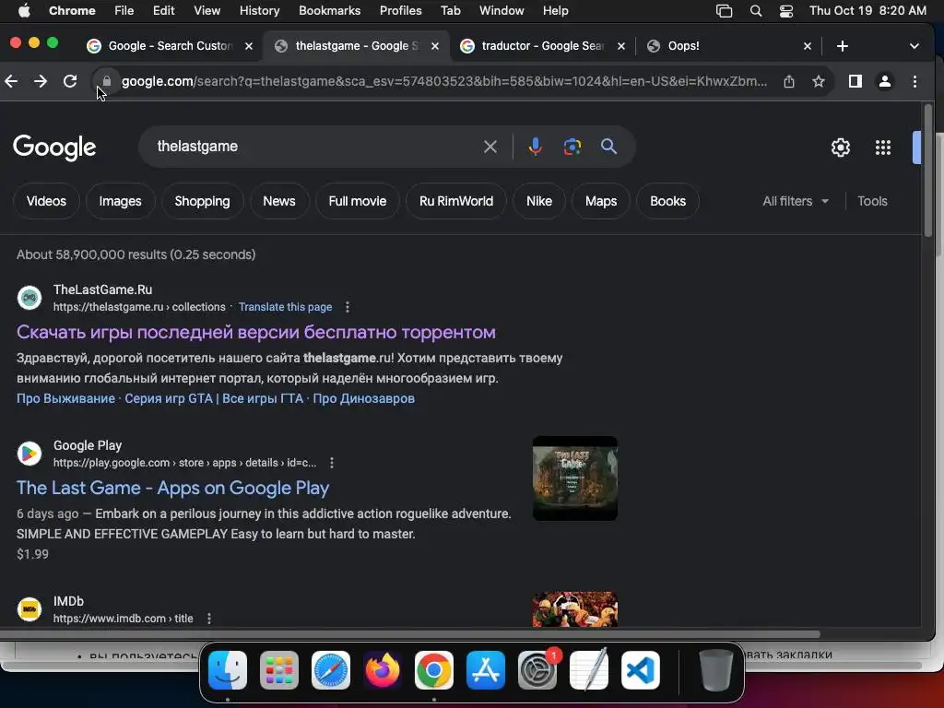Reload the current page
The width and height of the screenshot is (944, 708).
[70, 81]
